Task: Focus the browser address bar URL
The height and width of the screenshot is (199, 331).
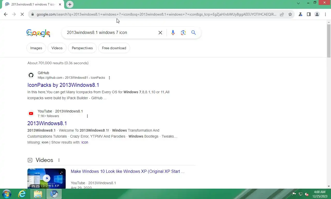Action: (156, 15)
